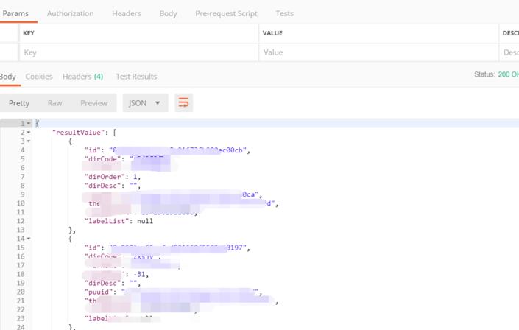Switch to Preview response view
The image size is (519, 330).
[94, 103]
